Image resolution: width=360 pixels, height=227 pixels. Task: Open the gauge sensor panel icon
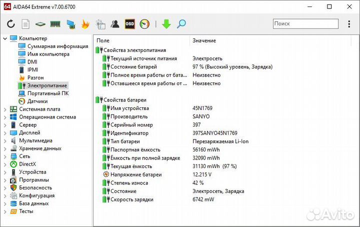(144, 24)
